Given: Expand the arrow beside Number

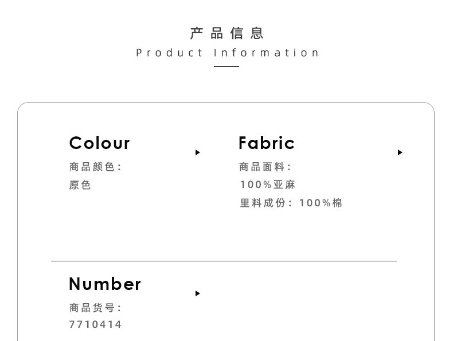Looking at the screenshot, I should click(x=197, y=293).
